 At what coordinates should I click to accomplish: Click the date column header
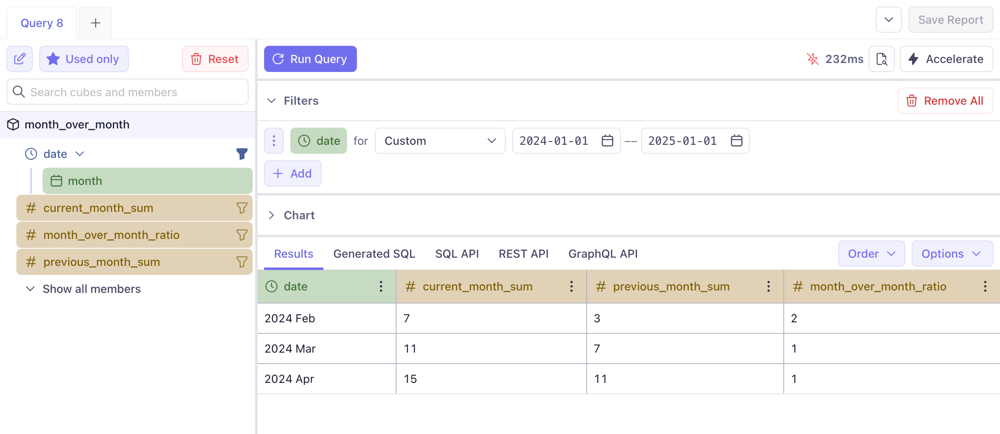pyautogui.click(x=327, y=286)
